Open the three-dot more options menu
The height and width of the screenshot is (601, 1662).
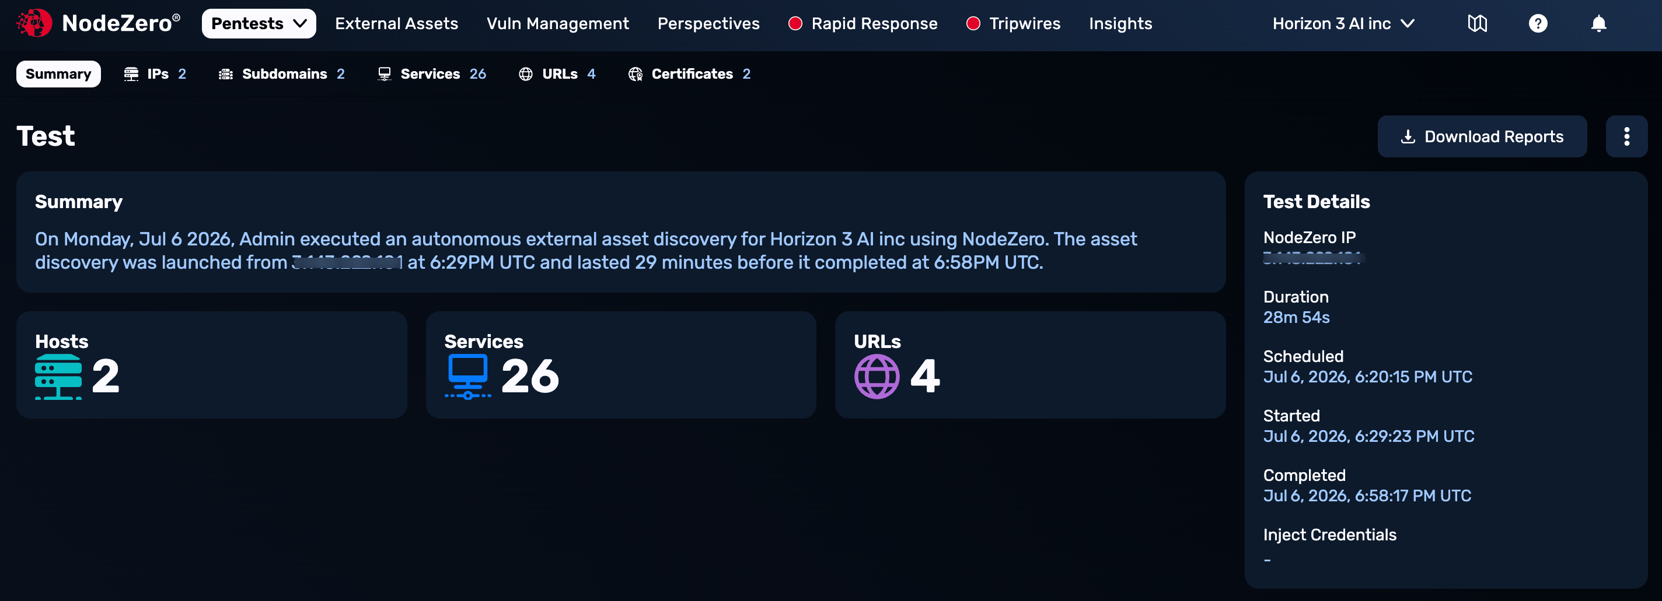1626,136
